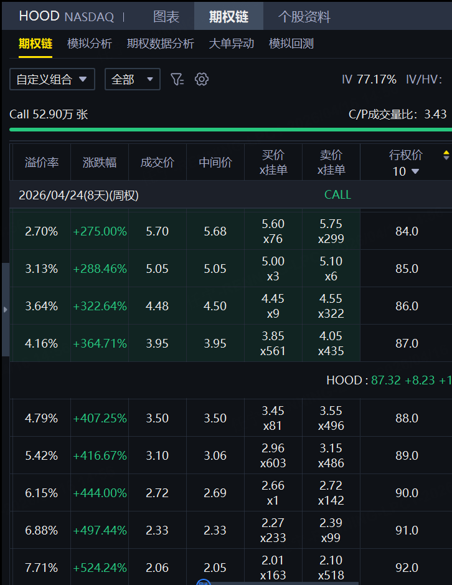Click change value +497.44%
This screenshot has height=585, width=452.
pyautogui.click(x=100, y=530)
